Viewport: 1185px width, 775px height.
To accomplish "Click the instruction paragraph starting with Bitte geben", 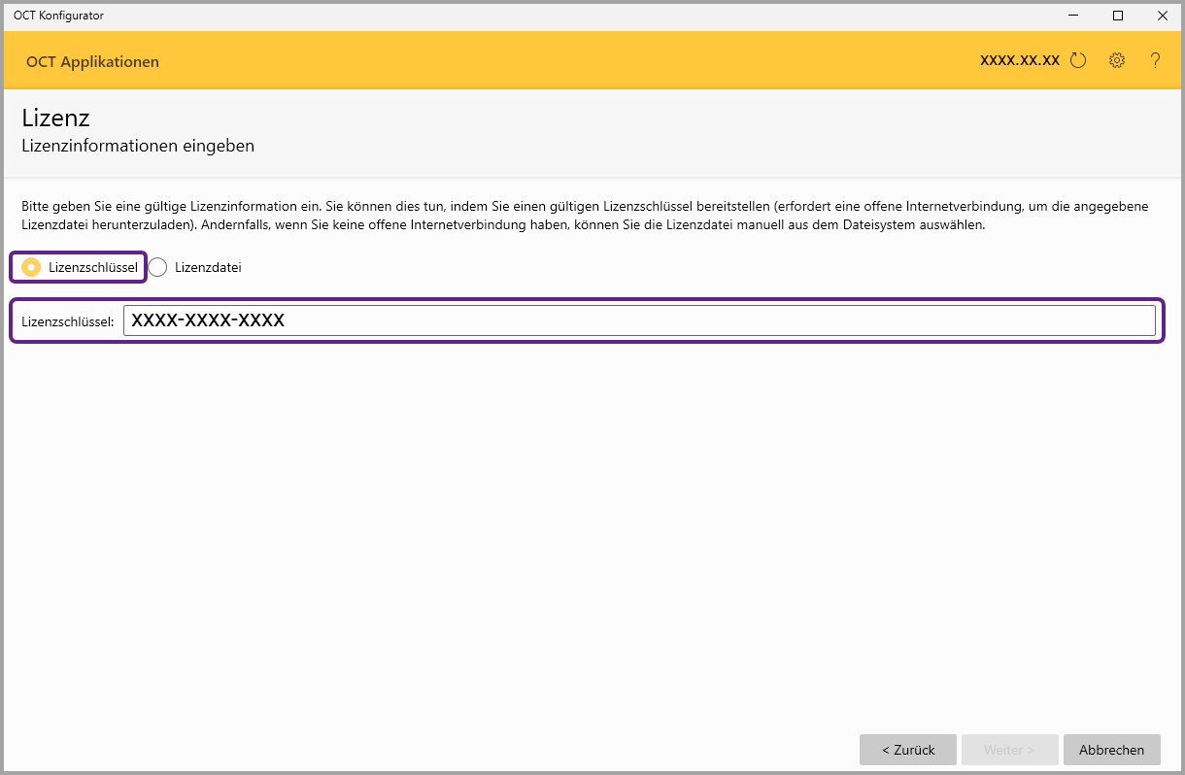I will [x=583, y=216].
